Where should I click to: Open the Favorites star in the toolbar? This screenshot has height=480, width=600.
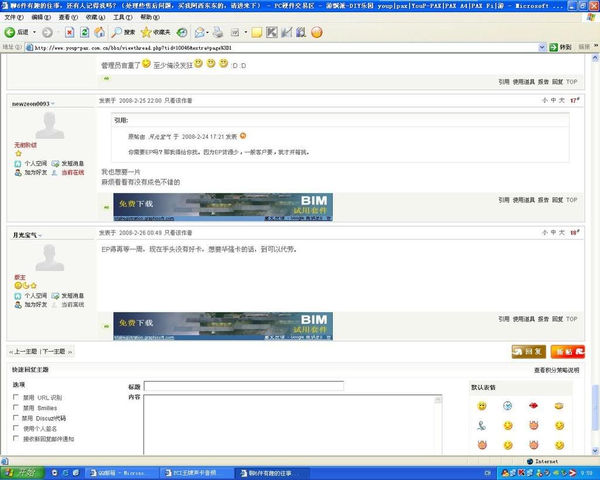coord(146,32)
